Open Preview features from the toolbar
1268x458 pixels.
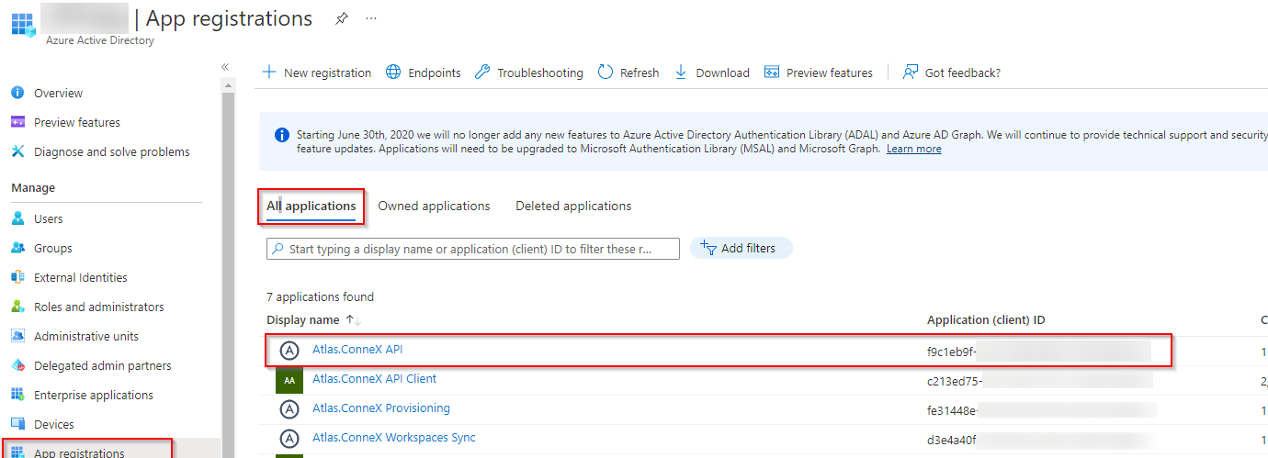tap(819, 73)
